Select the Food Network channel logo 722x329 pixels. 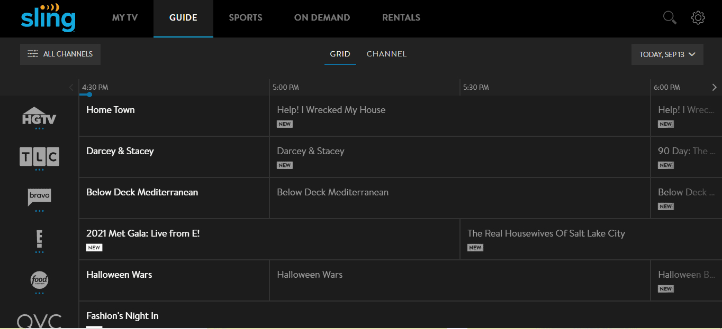click(39, 280)
